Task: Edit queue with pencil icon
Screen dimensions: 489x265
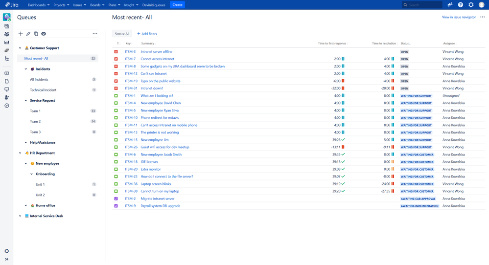Action: pos(28,34)
